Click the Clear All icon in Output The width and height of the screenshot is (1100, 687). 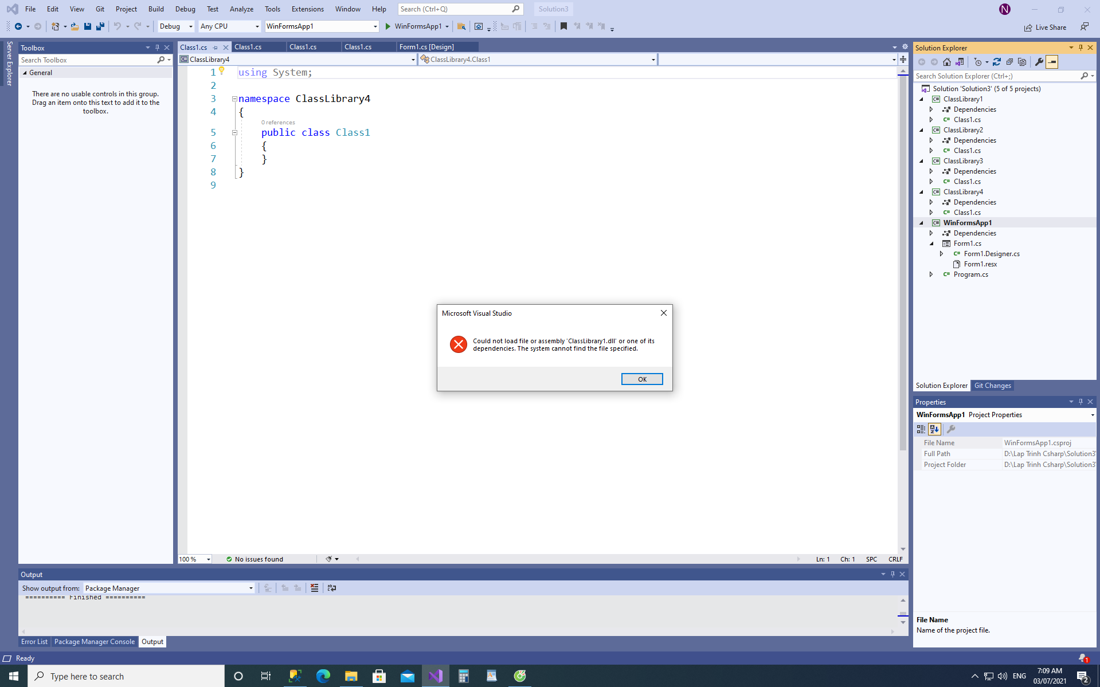[x=314, y=588]
